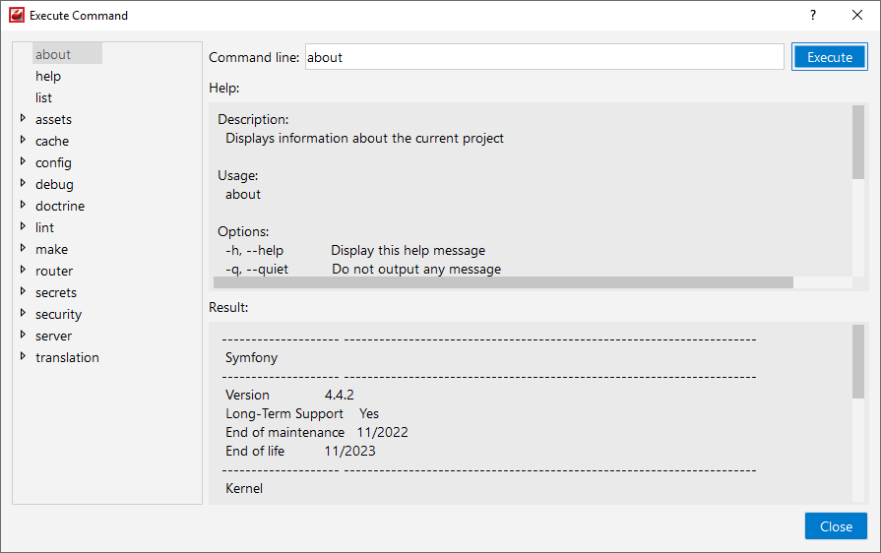Click the 'Usage:' heading in Help
Screen dimensions: 881x553
click(x=237, y=176)
